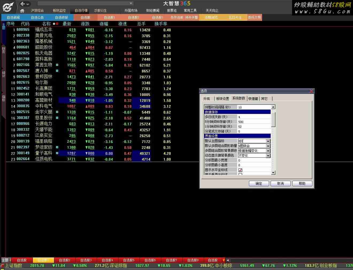353x270 pixels.
Task: Open the 板块监控 menu
Action: (x=59, y=11)
